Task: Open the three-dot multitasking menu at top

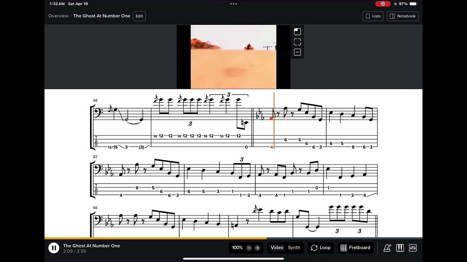Action: [x=233, y=4]
